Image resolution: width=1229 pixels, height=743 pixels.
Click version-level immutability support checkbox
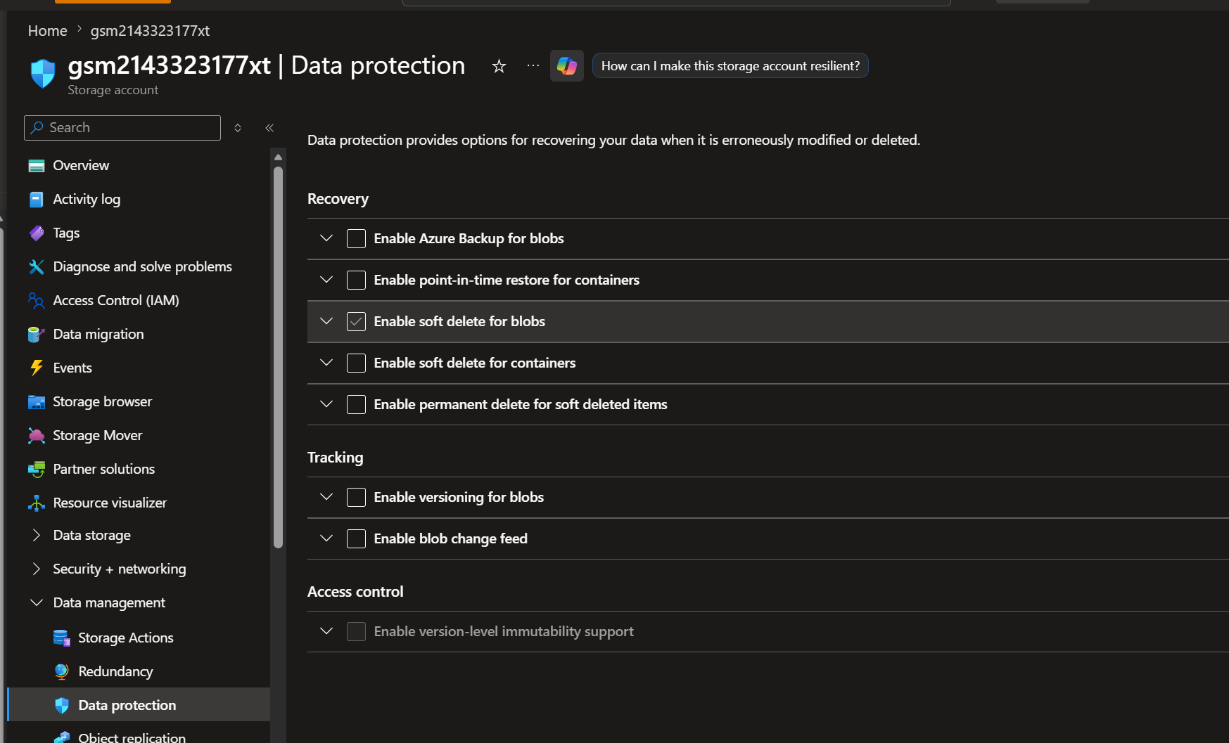pyautogui.click(x=356, y=632)
